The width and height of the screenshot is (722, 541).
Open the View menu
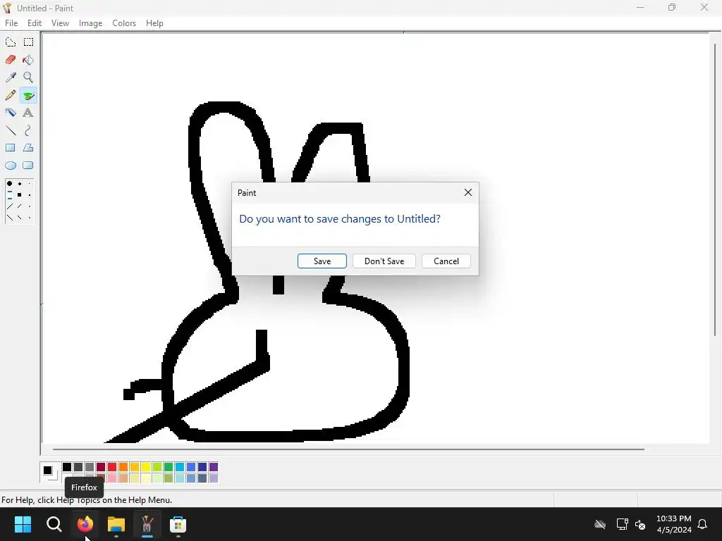point(60,23)
